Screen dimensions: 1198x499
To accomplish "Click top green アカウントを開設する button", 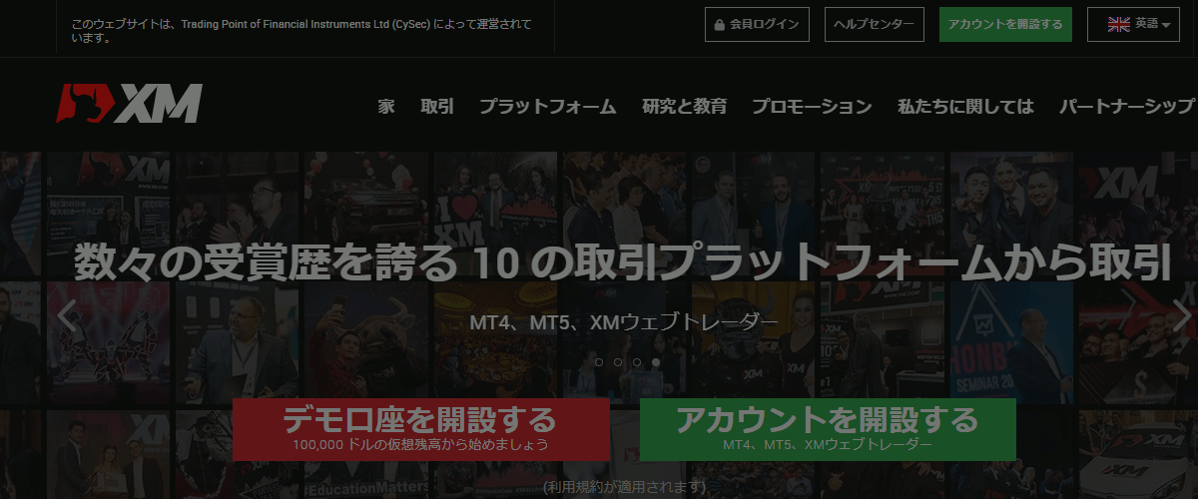I will [x=1005, y=24].
